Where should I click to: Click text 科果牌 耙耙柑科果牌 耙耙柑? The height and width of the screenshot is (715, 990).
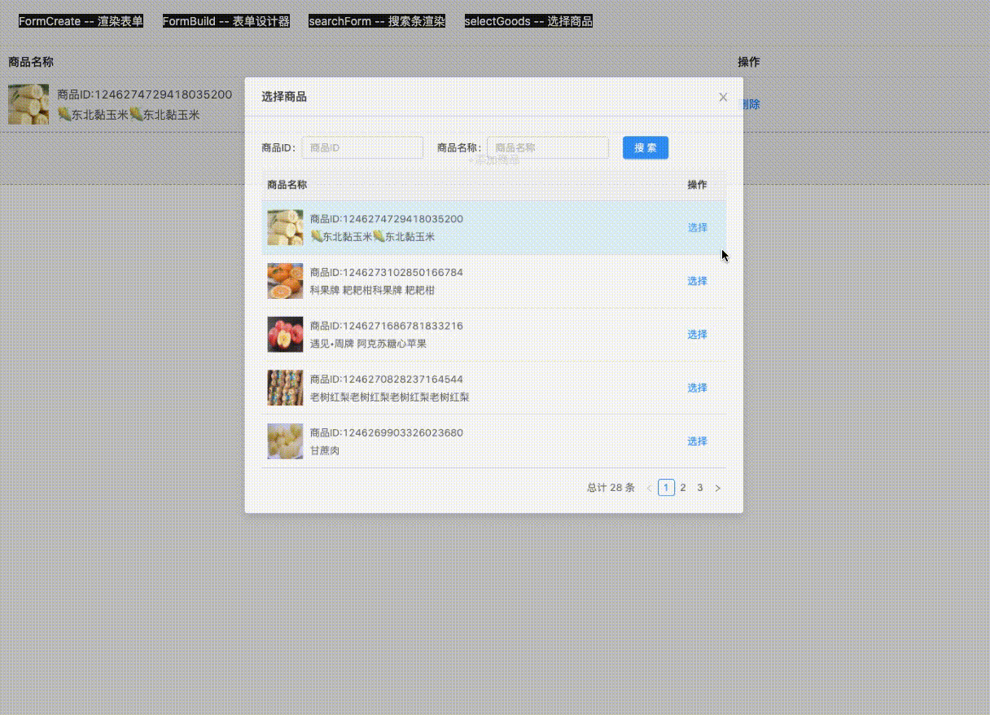(373, 290)
